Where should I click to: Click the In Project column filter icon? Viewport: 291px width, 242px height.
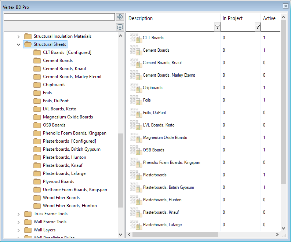[x=258, y=27]
